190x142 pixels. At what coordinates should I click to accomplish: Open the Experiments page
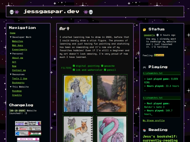pos(20,50)
